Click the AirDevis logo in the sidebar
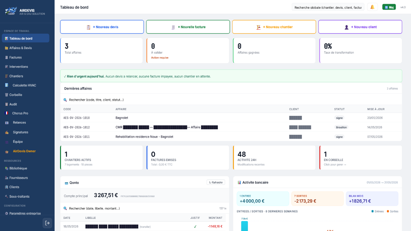Screen dimensions: 411x231 point(10,12)
